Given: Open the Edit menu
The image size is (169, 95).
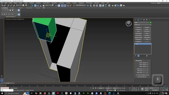Looking at the screenshot, I should pyautogui.click(x=6, y=3).
